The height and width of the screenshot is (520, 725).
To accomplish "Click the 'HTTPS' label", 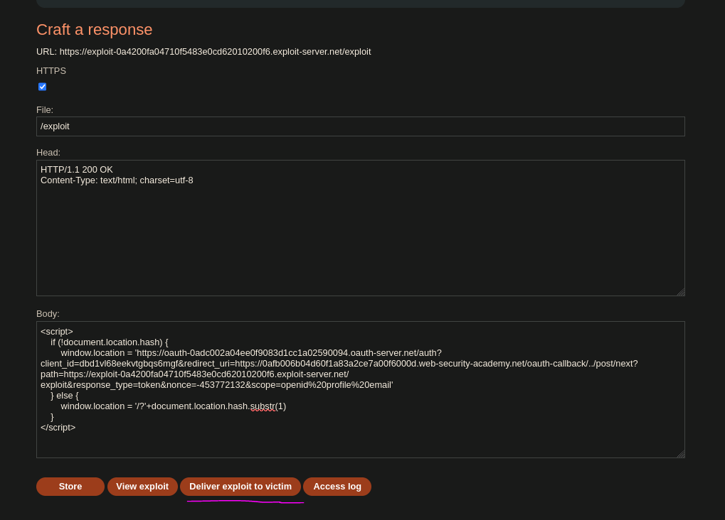I will (51, 71).
